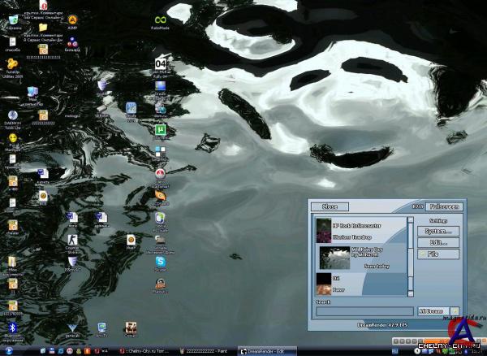Launch DAEMON Tools Lite shortcut
The image size is (487, 356).
click(x=12, y=115)
